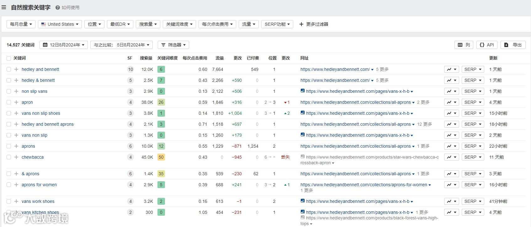
Task: Sort table by 流量 column header
Action: coord(220,58)
